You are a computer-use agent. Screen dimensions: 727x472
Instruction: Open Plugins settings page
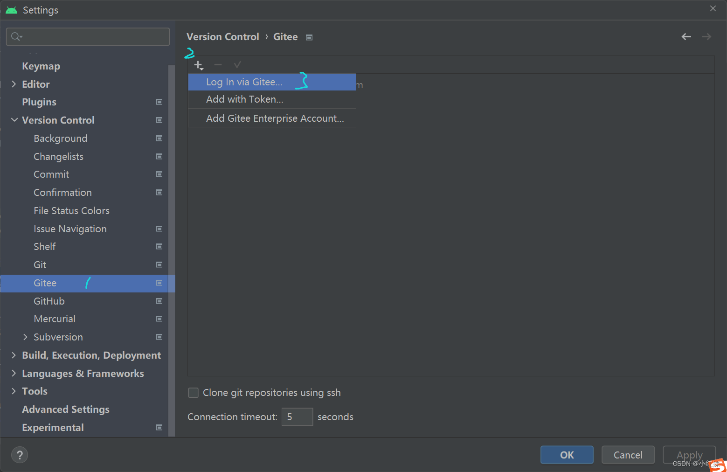39,102
